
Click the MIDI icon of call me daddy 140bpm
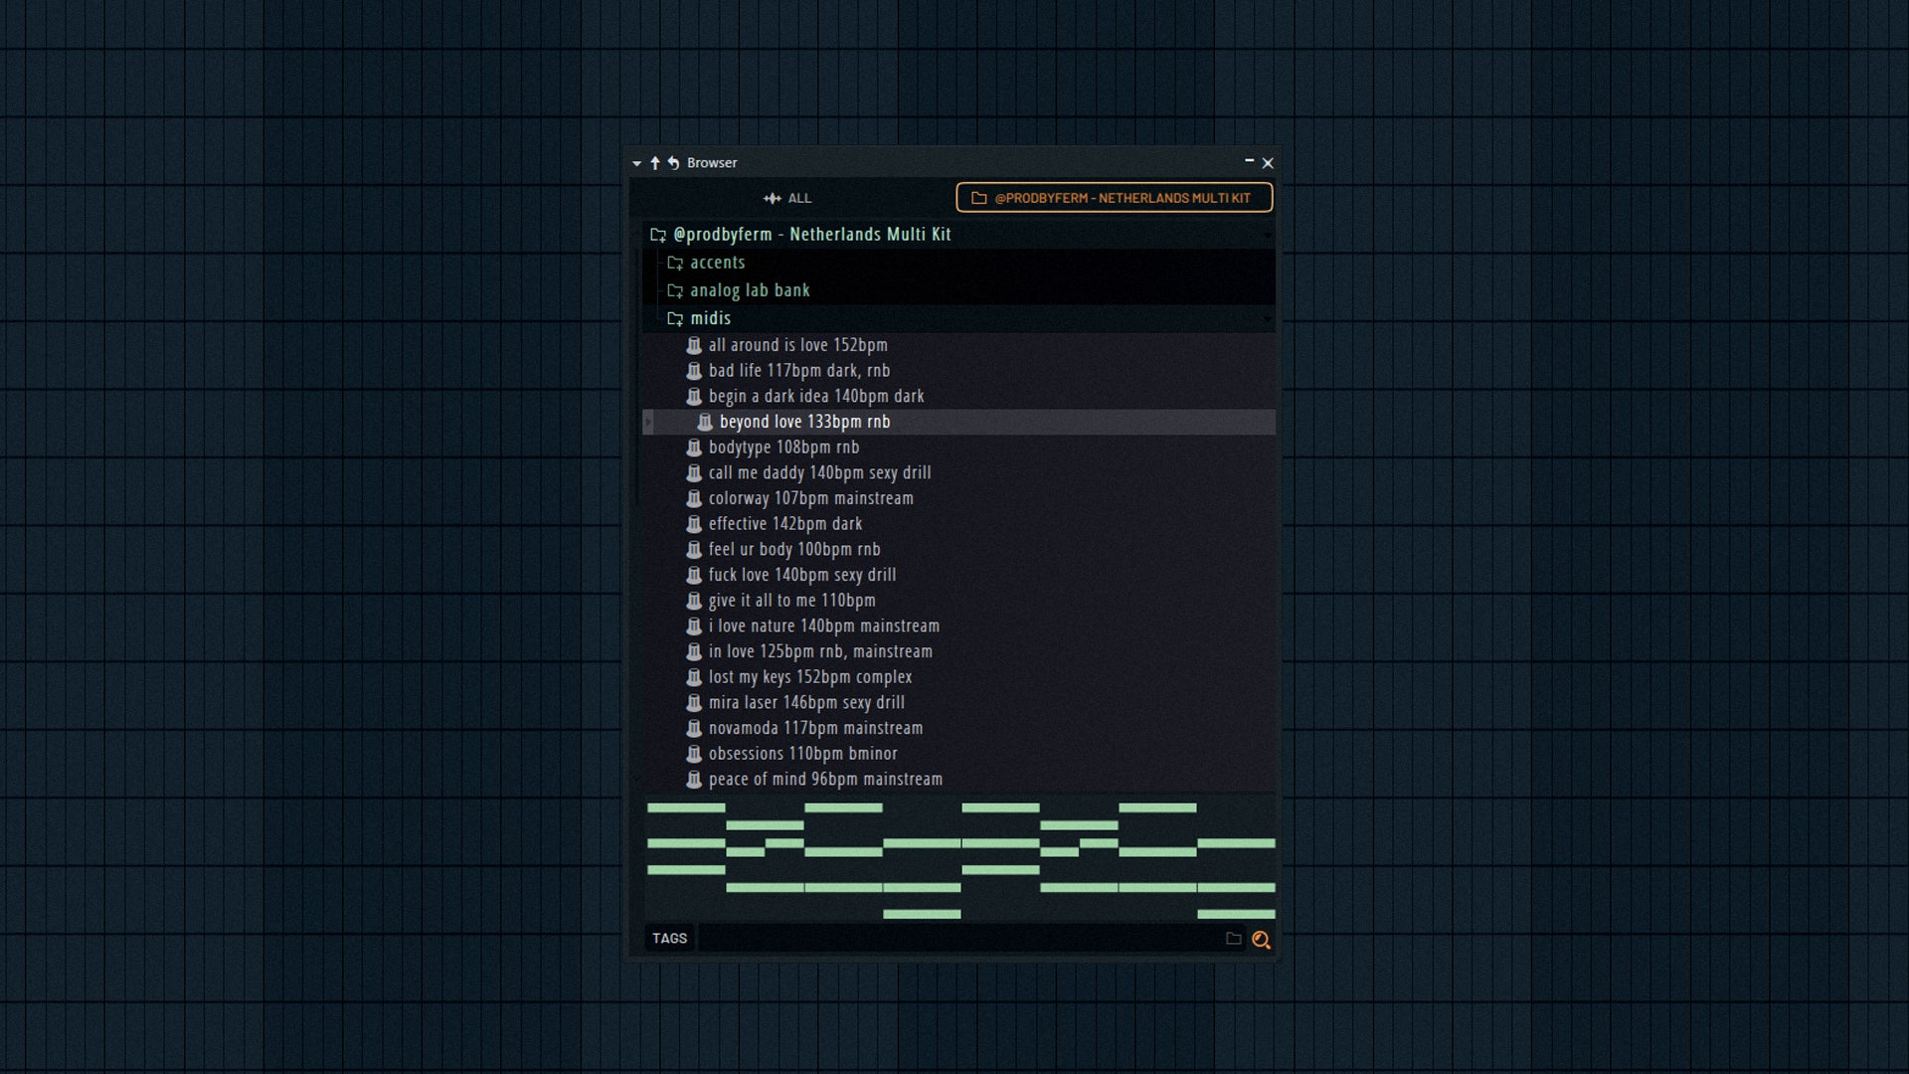[694, 473]
